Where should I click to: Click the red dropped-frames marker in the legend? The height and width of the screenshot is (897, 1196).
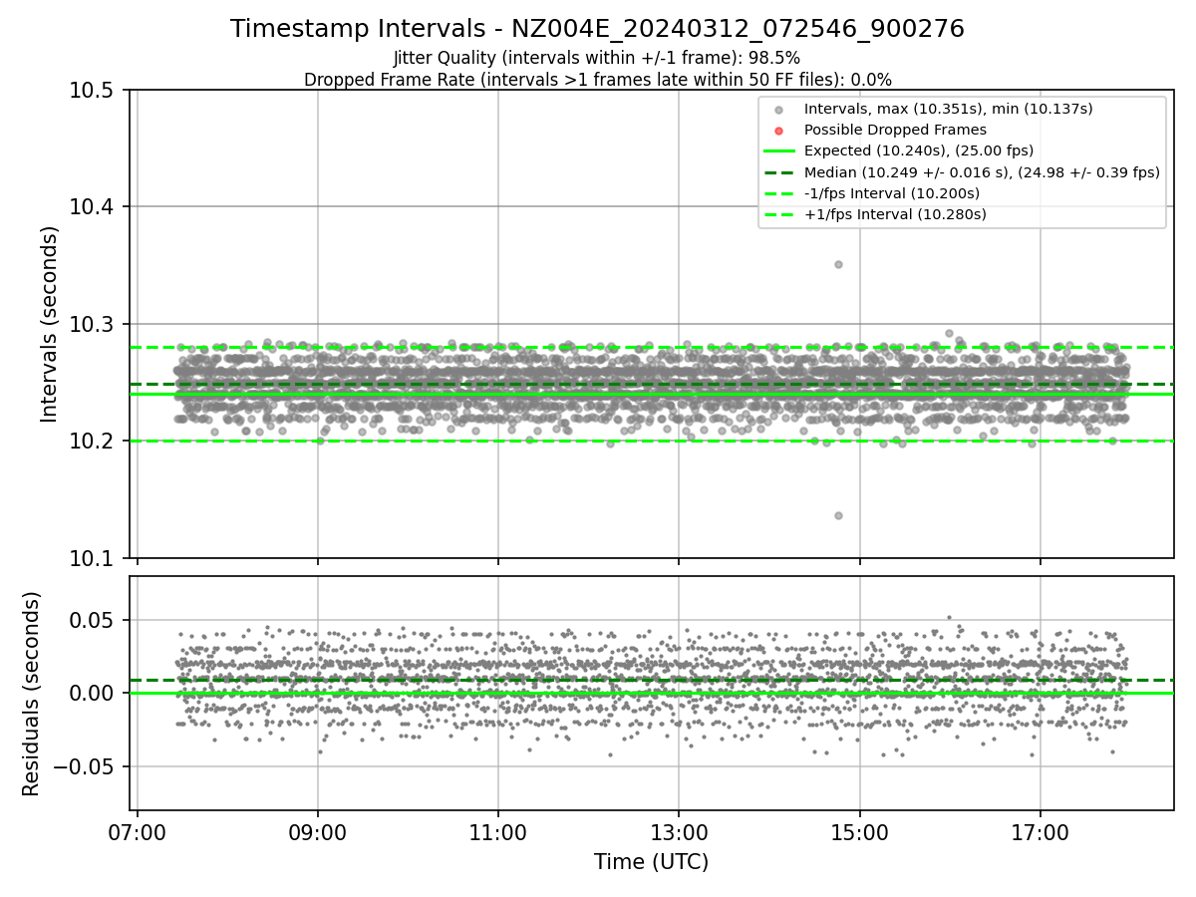[x=779, y=131]
